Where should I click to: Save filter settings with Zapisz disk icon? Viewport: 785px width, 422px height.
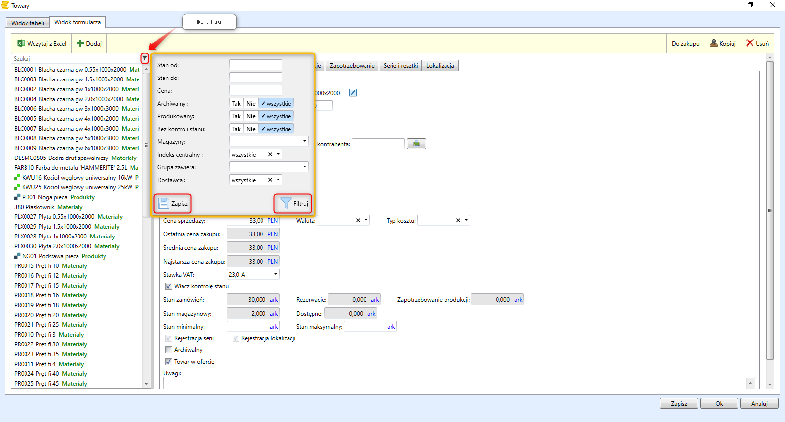(164, 203)
